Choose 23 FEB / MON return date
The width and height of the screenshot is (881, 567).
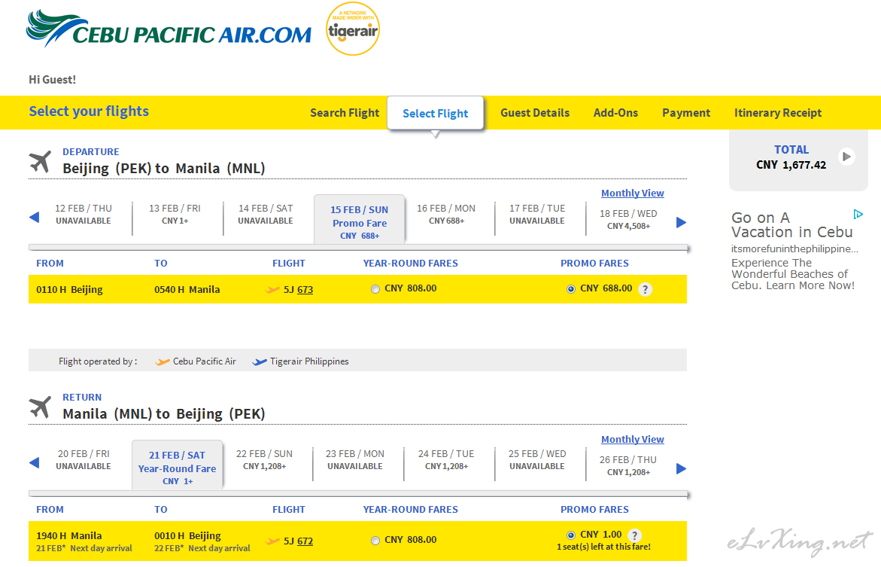355,459
